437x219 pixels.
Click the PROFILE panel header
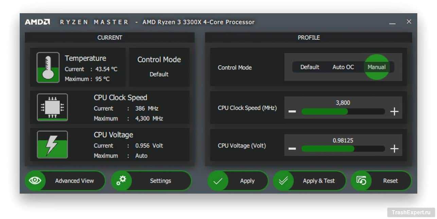tap(309, 38)
